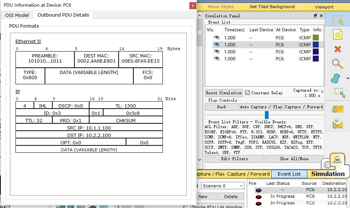
Task: Close the PDU Information dialog
Action: click(x=193, y=6)
